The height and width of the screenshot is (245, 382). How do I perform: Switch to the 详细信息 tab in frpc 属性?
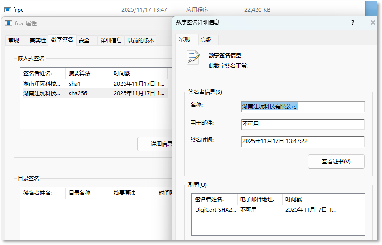click(111, 41)
